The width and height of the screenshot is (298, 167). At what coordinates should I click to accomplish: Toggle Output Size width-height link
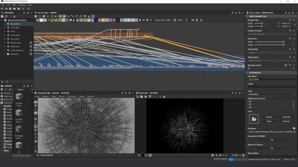tap(295, 25)
